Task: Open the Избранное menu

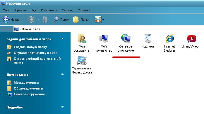Action: tap(49, 10)
